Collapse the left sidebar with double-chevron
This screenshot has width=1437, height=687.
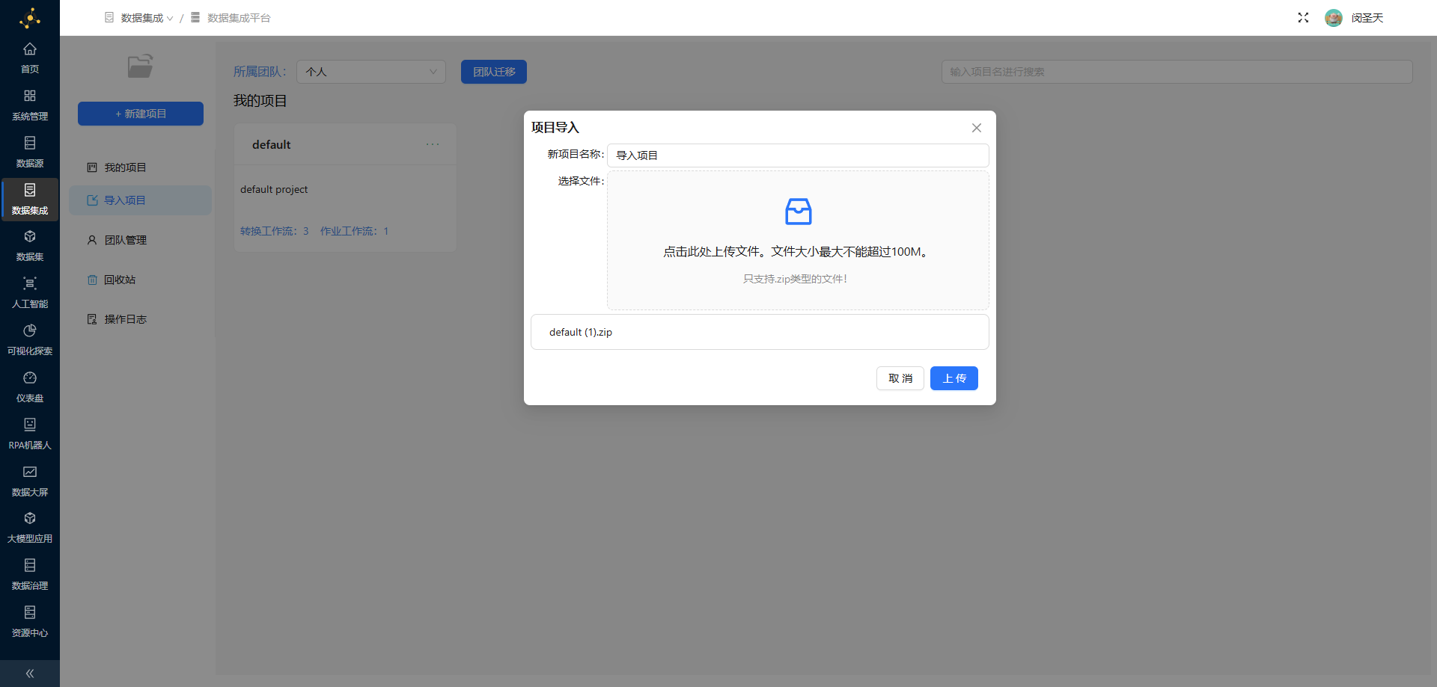[x=30, y=674]
